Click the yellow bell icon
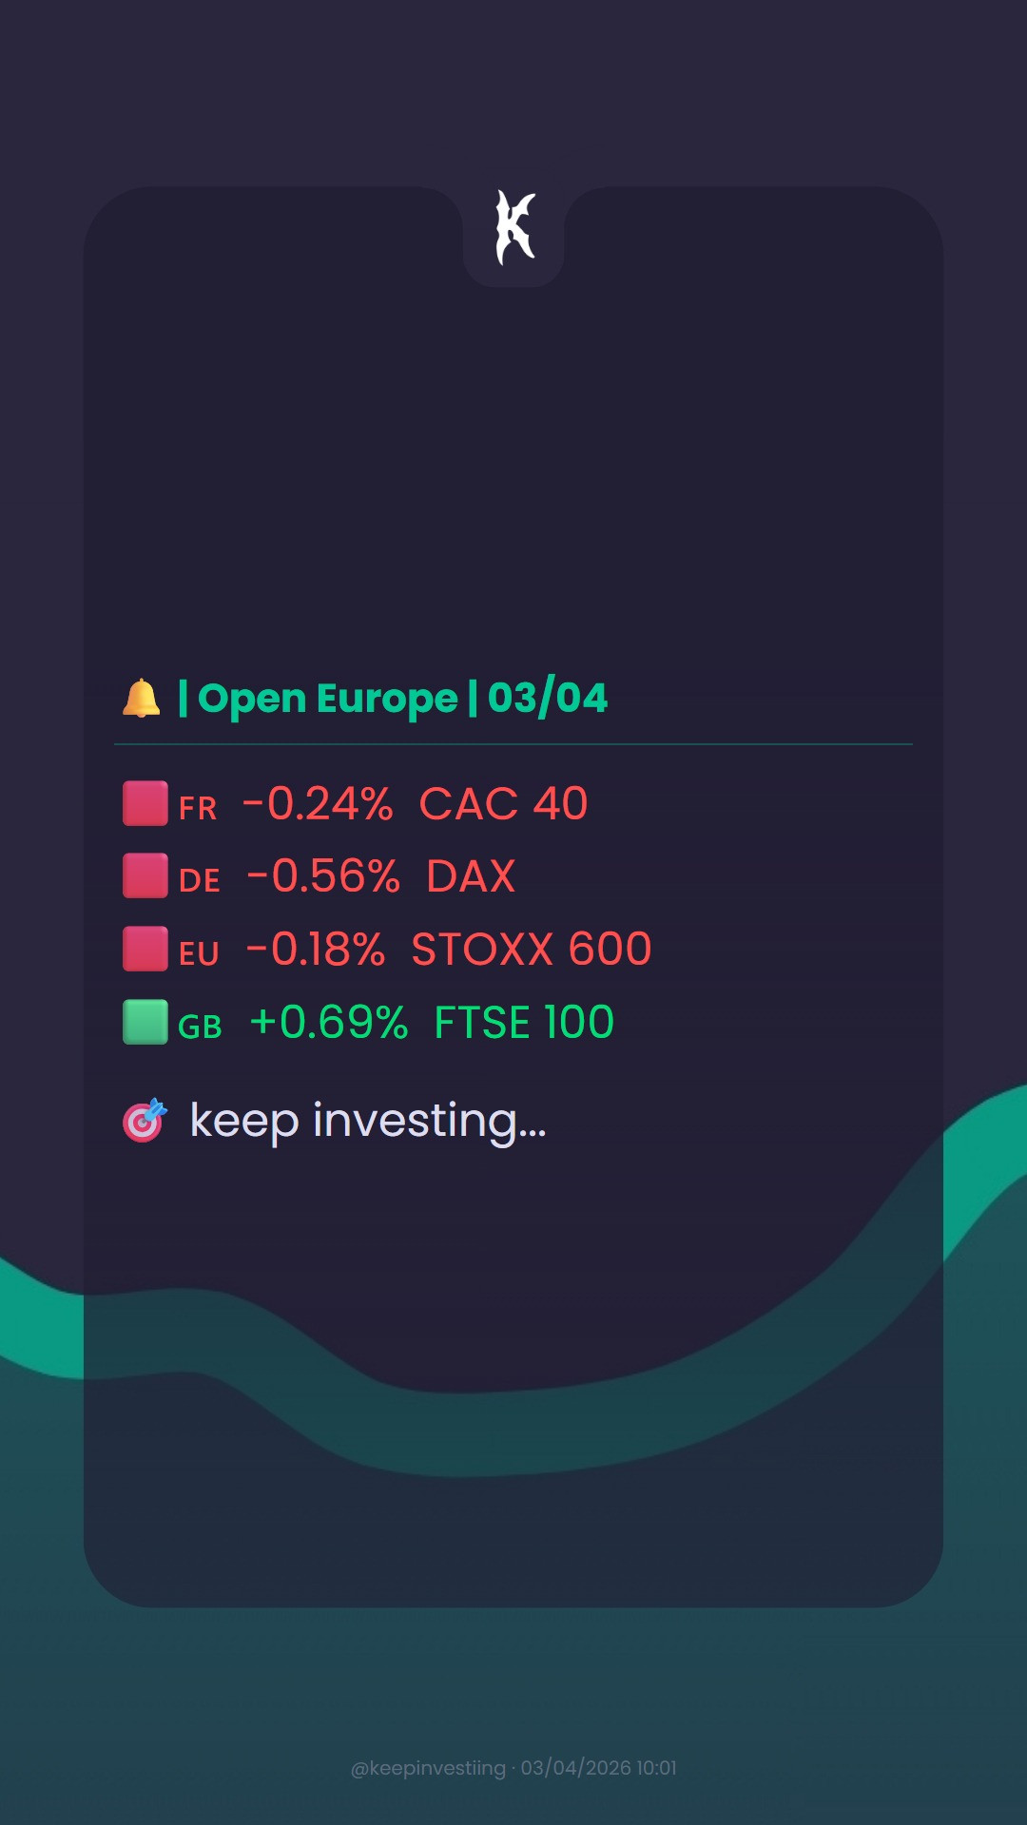Viewport: 1027px width, 1825px height. click(x=142, y=699)
